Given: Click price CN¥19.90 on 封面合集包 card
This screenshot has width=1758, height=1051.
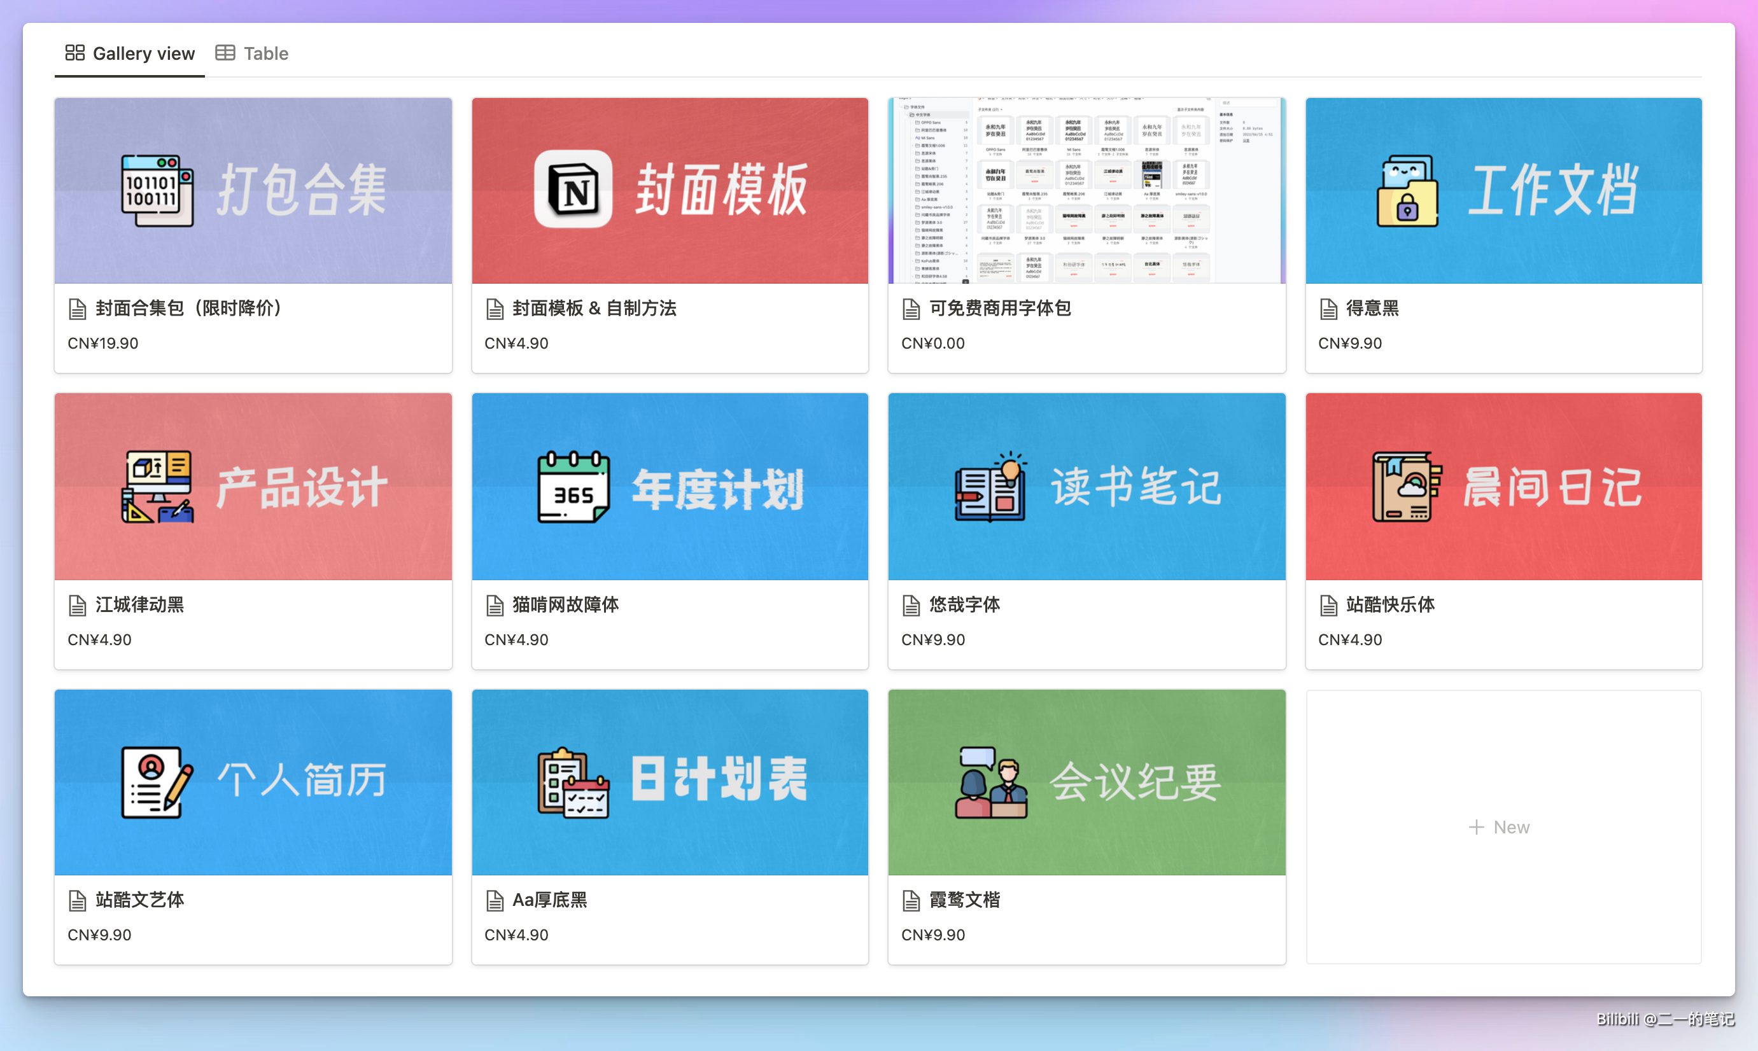Looking at the screenshot, I should tap(102, 343).
